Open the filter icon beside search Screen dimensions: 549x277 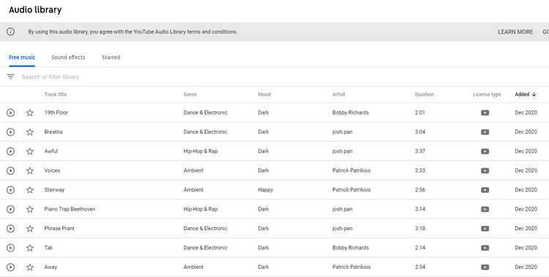[x=10, y=77]
